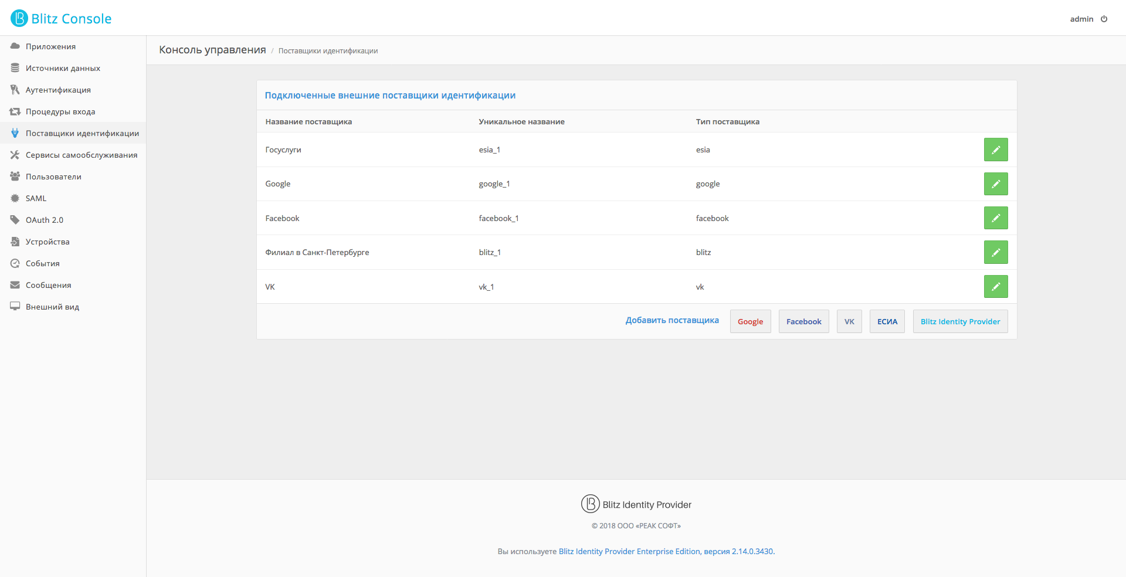Click the Blitz Console logo icon
Image resolution: width=1126 pixels, height=577 pixels.
click(x=19, y=18)
